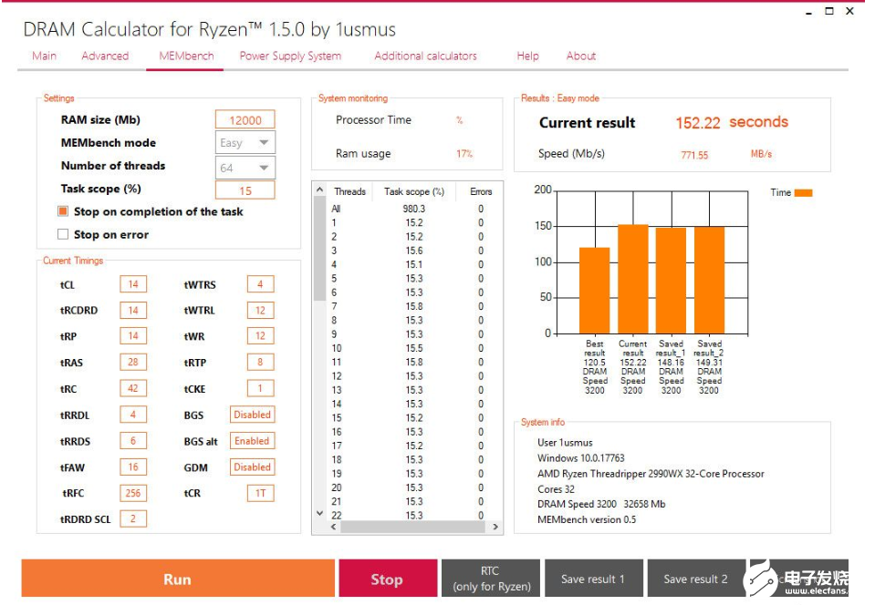Click Save result 1 button
Screen dimensions: 875x605
(x=594, y=579)
